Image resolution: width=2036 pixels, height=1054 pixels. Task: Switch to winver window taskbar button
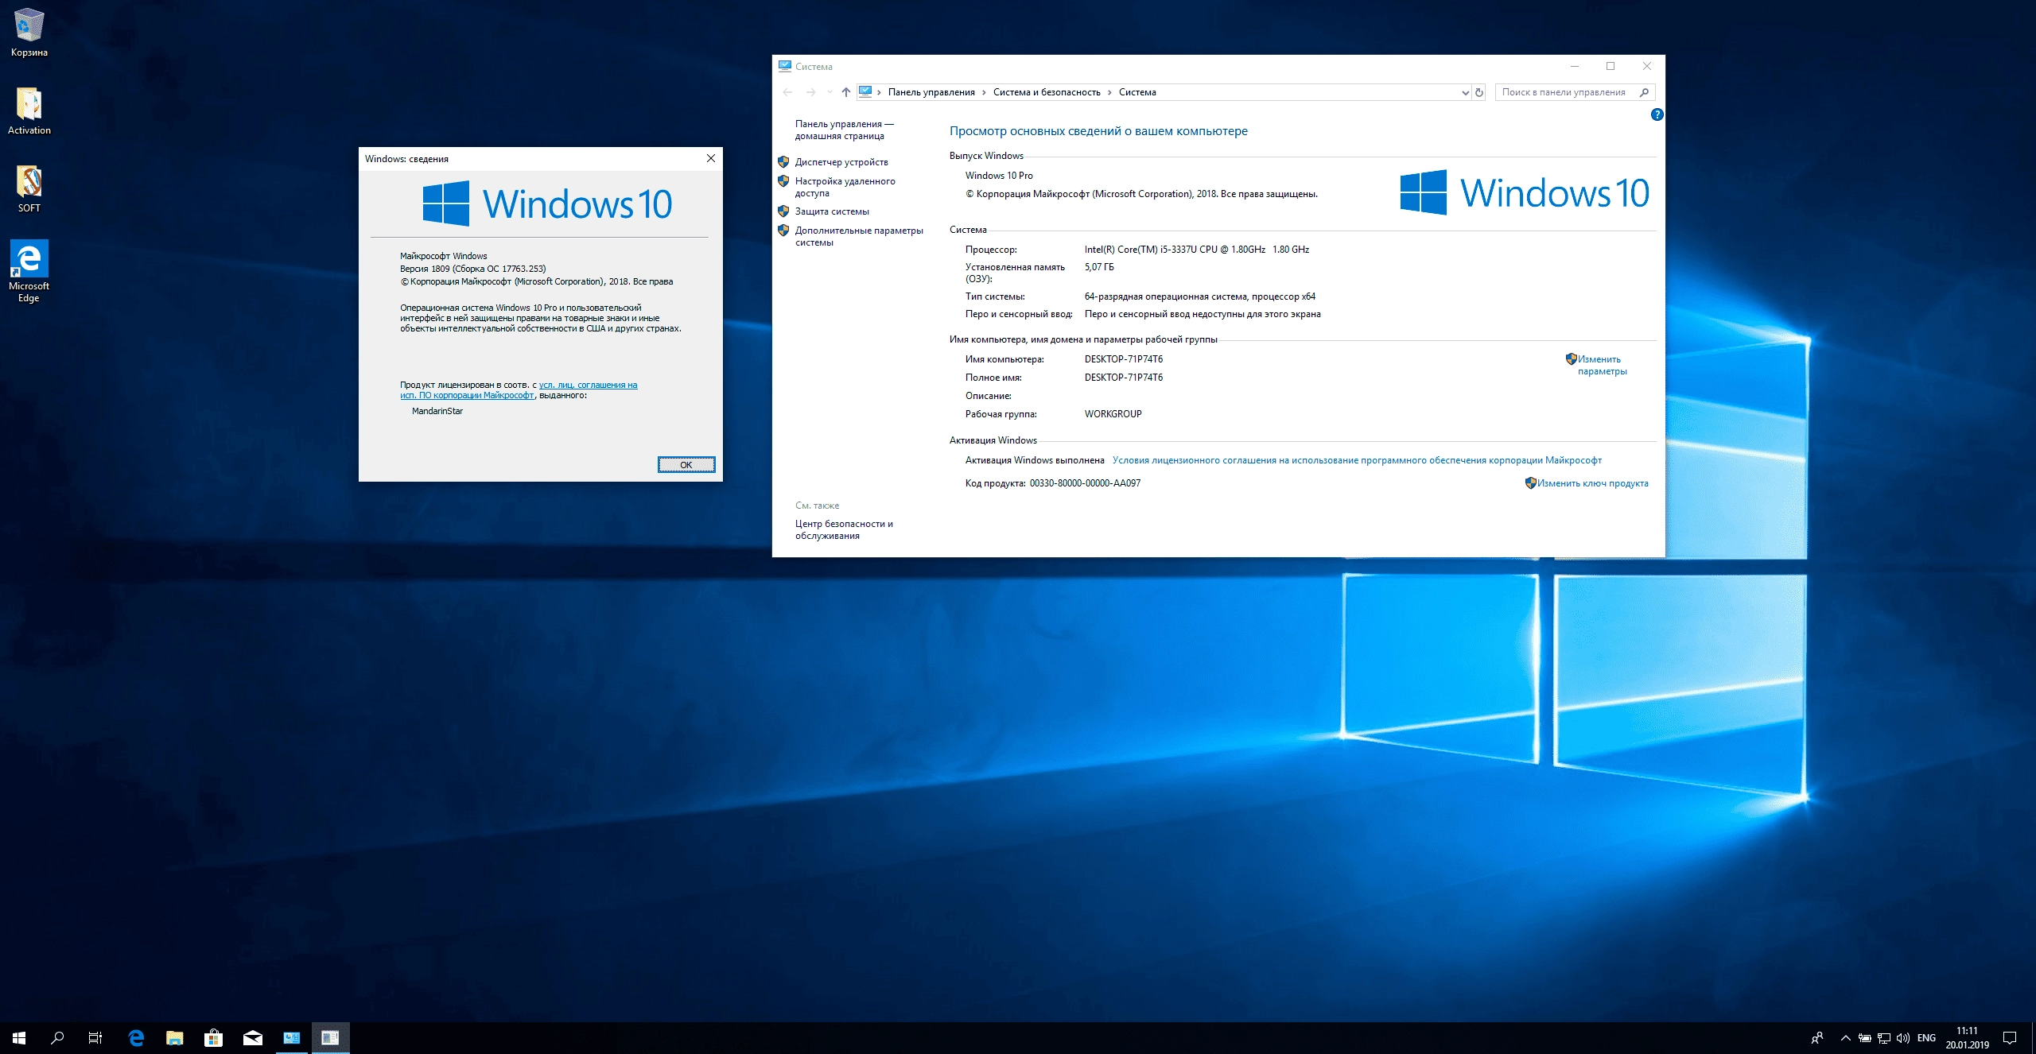coord(330,1037)
